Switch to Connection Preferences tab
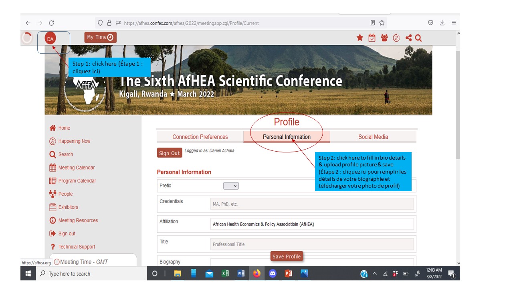The width and height of the screenshot is (513, 288). [200, 137]
